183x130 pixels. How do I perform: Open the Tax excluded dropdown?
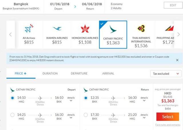click(x=166, y=74)
